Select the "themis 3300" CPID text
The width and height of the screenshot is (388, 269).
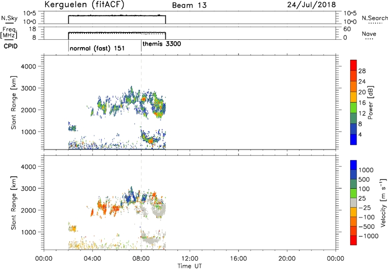pos(162,44)
